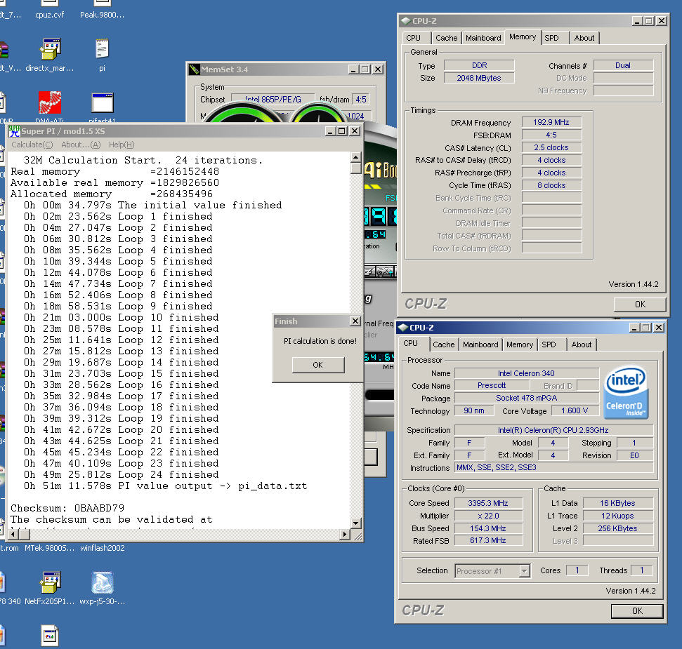Screen dimensions: 682x649
Task: Launch directx_mar installer icon on desktop
Action: (x=50, y=48)
